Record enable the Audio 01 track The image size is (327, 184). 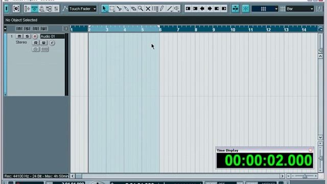tap(35, 36)
